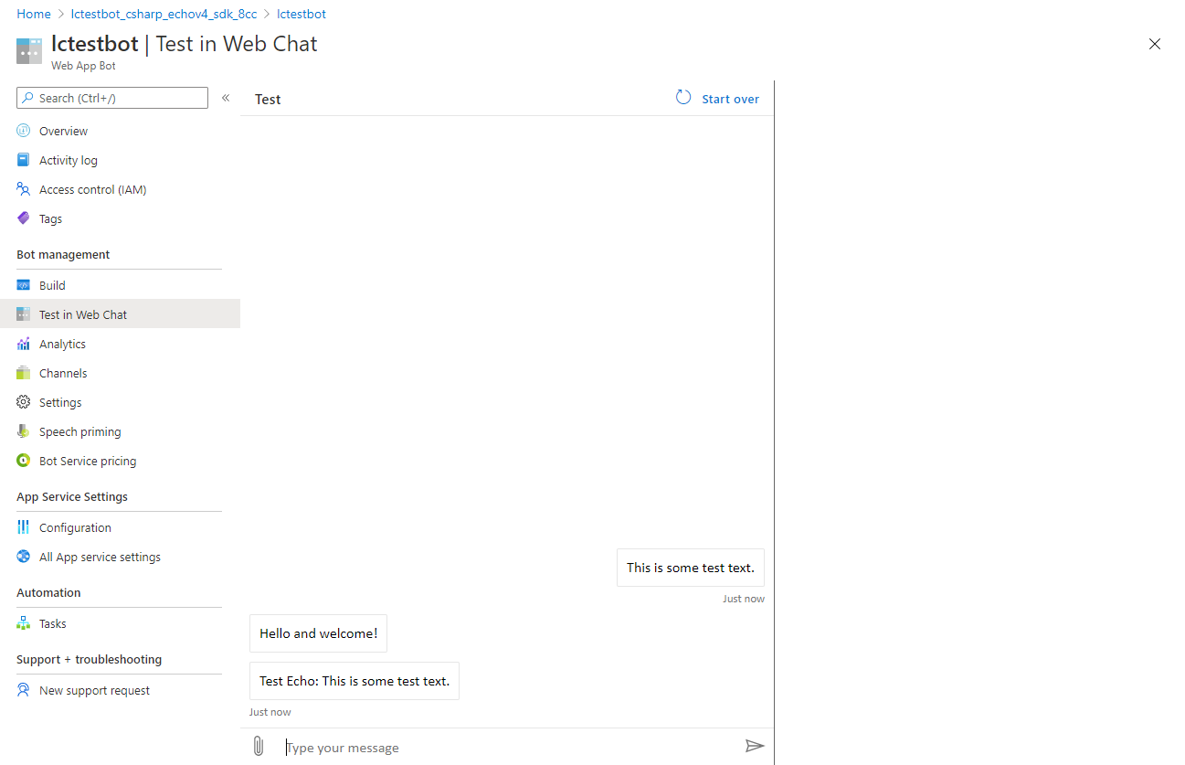Image resolution: width=1185 pixels, height=765 pixels.
Task: Click the Settings gear icon
Action: pyautogui.click(x=24, y=402)
